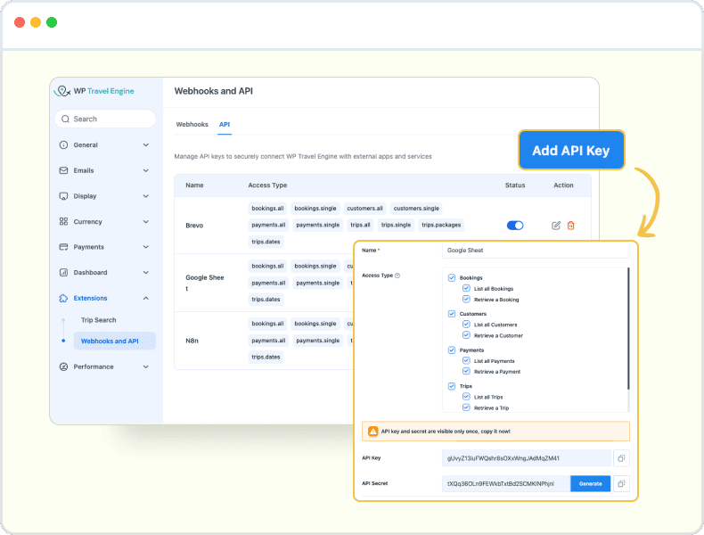The width and height of the screenshot is (704, 535).
Task: Uncheck the Retrieve a Payment checkbox
Action: 466,372
